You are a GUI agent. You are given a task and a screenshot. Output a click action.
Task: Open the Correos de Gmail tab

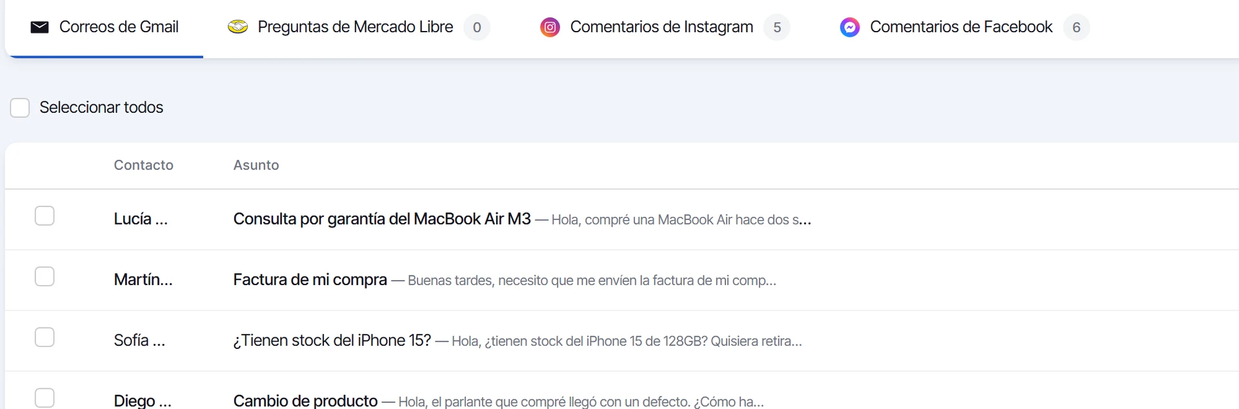pyautogui.click(x=105, y=27)
